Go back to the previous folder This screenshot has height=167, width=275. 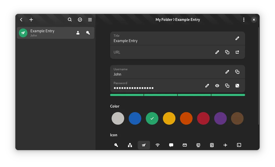tap(21, 20)
